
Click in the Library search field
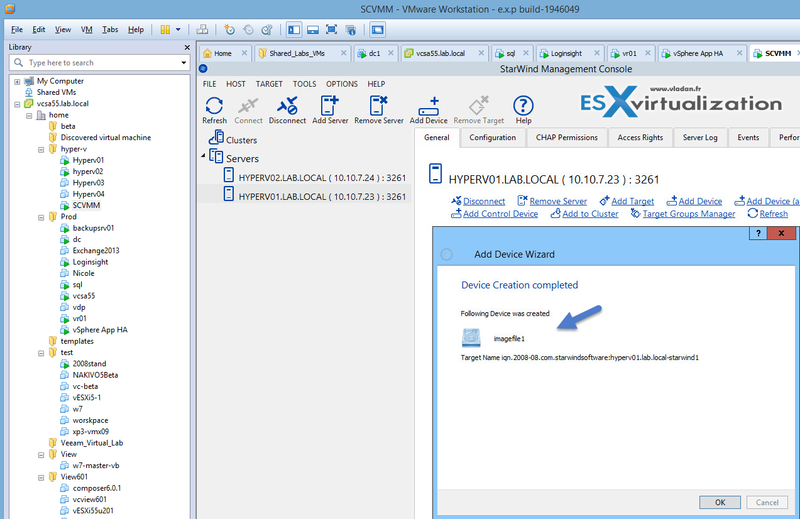click(x=99, y=63)
